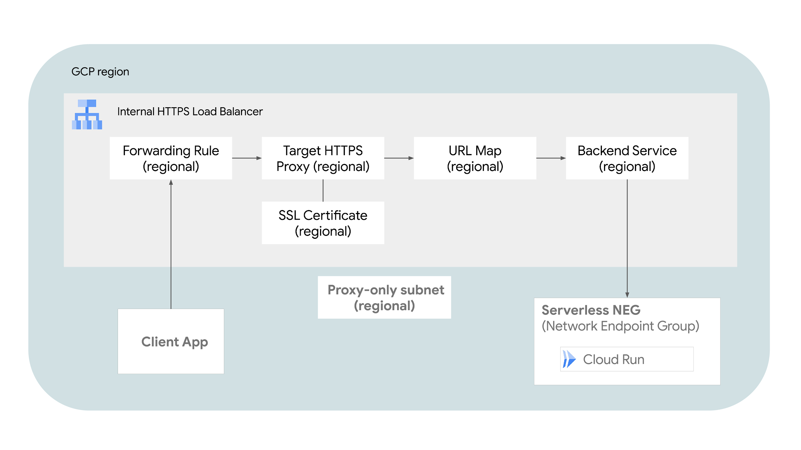Click the Serverless NEG heading
Screen dimensions: 801x450
coord(591,310)
